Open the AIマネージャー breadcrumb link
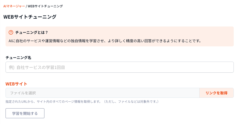The height and width of the screenshot is (124, 239). pyautogui.click(x=14, y=6)
